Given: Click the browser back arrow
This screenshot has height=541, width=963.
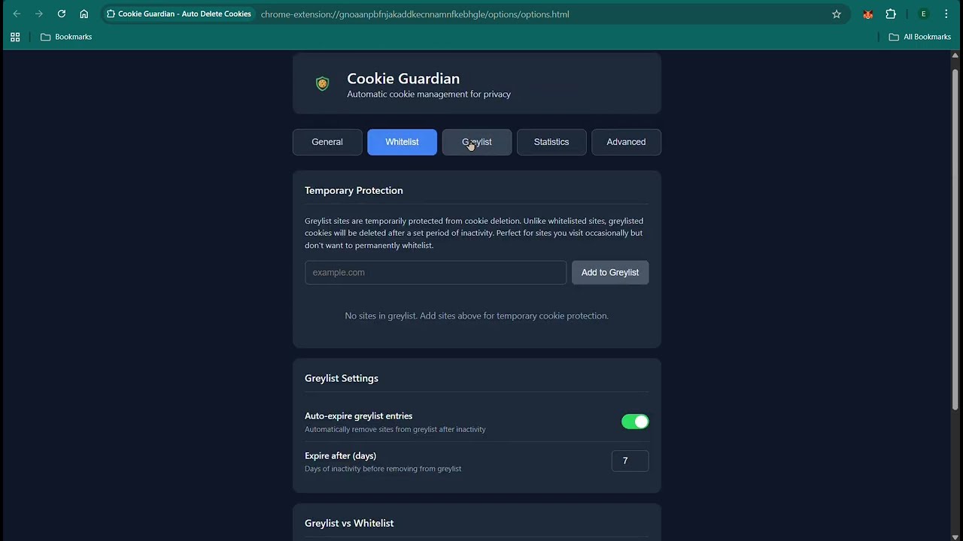Looking at the screenshot, I should click(17, 14).
